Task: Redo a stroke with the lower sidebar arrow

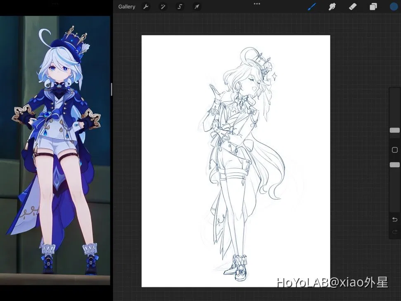Action: tap(394, 232)
